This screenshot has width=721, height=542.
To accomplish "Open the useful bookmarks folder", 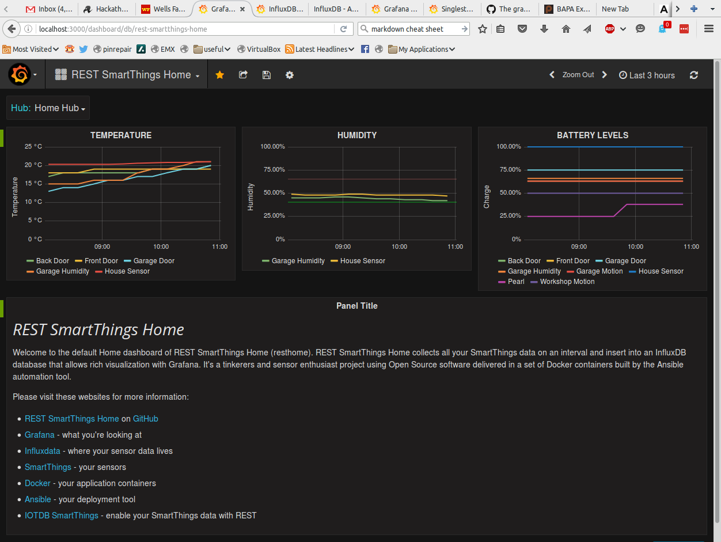I will (212, 49).
